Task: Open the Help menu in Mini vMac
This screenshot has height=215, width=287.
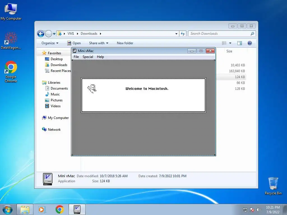Action: (100, 57)
